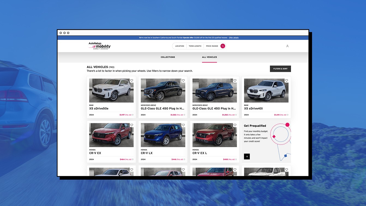366x206 pixels.
Task: Open the Filters & Sort button
Action: (280, 69)
